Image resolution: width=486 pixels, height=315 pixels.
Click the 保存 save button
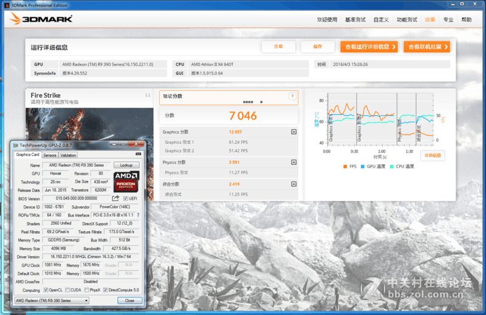[x=318, y=47]
